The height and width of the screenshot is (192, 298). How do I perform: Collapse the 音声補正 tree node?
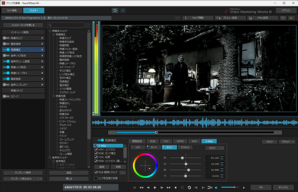click(54, 161)
